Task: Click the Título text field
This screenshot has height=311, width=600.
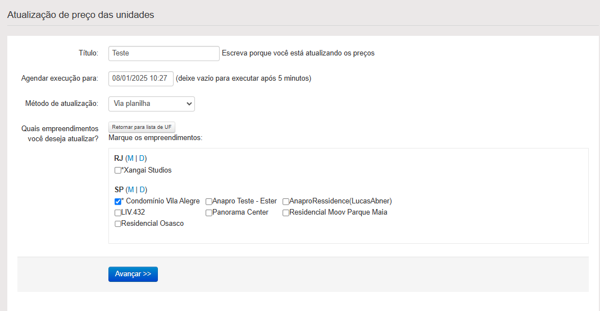Action: 163,53
